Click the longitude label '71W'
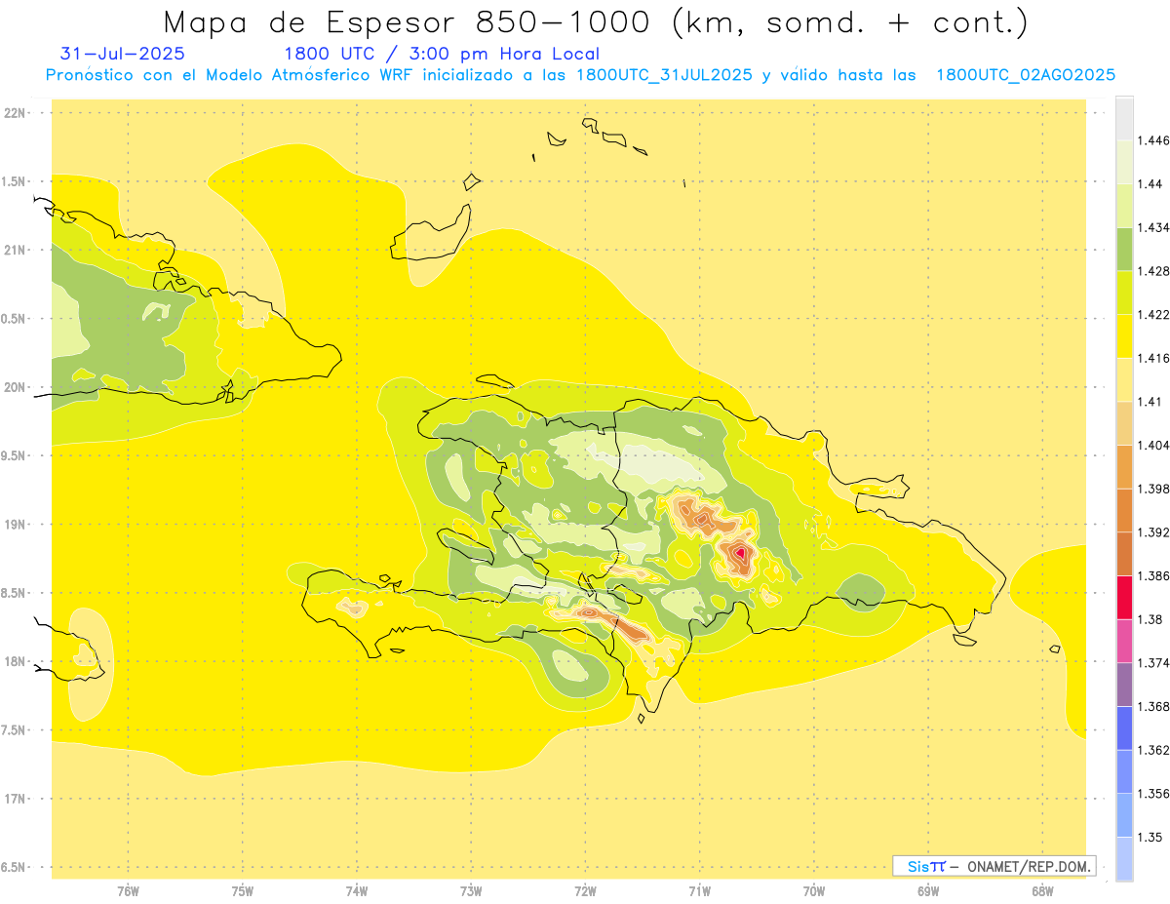 [700, 890]
